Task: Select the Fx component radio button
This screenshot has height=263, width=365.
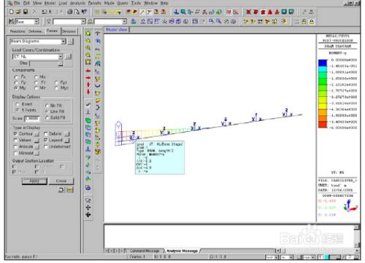Action: (16, 77)
